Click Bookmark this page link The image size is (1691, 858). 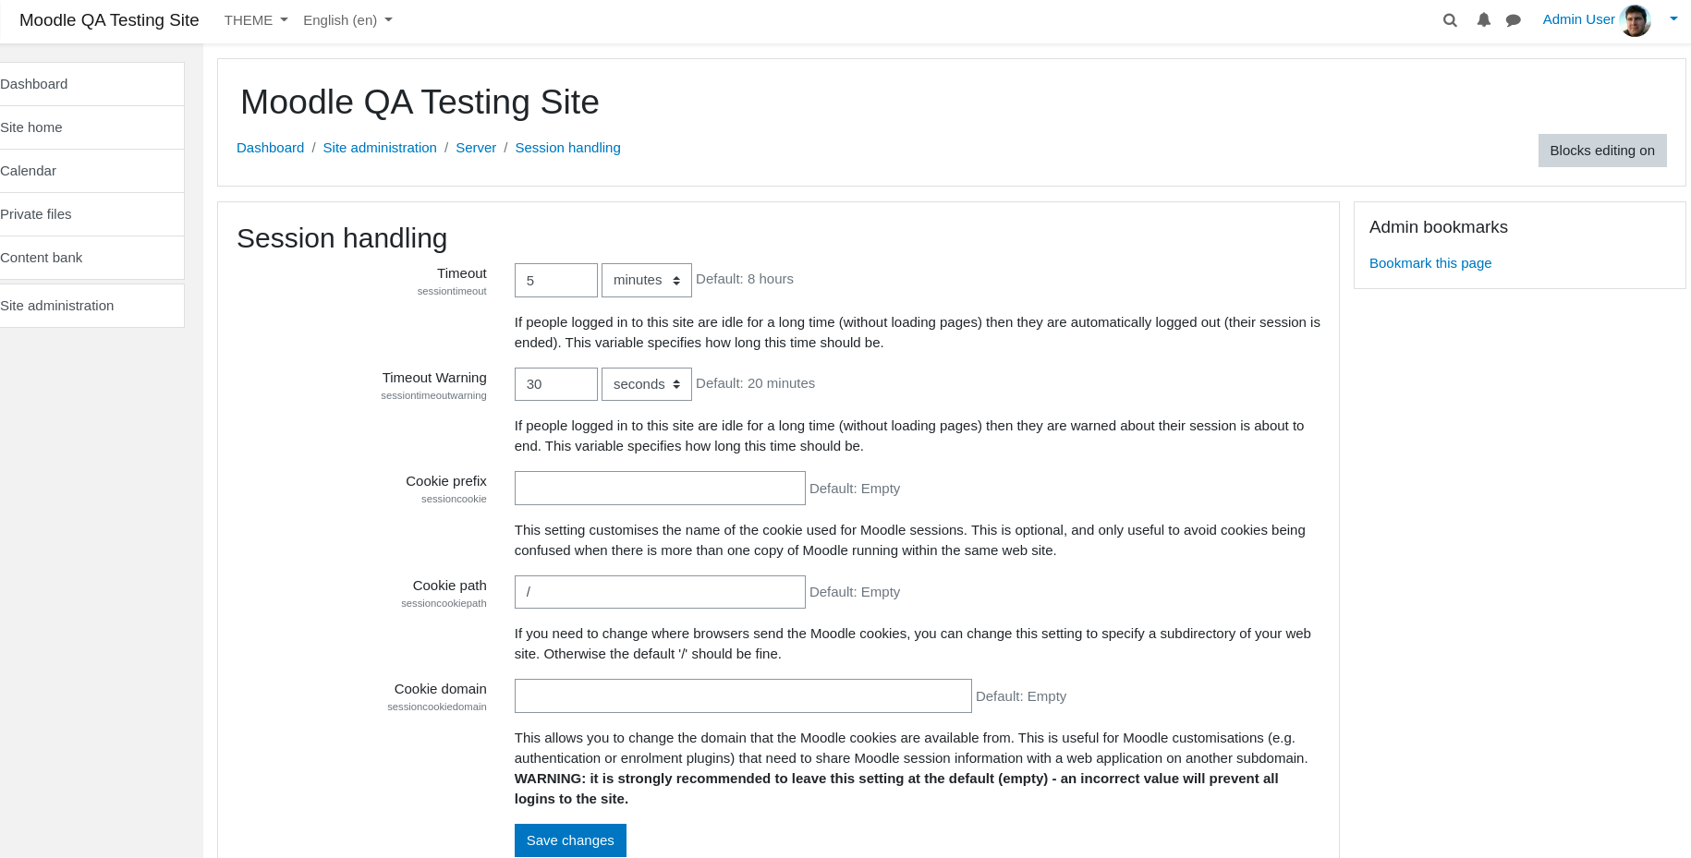click(x=1430, y=263)
